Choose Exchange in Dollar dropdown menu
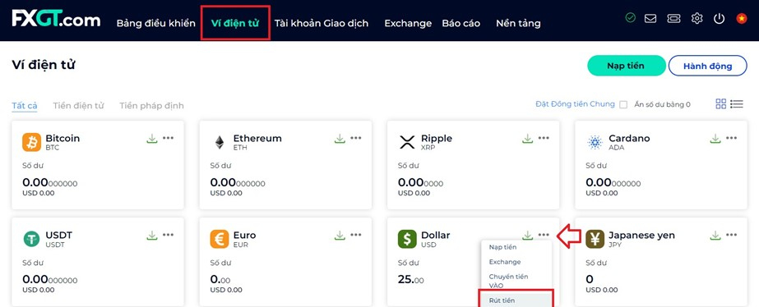This screenshot has width=759, height=307. coord(505,262)
